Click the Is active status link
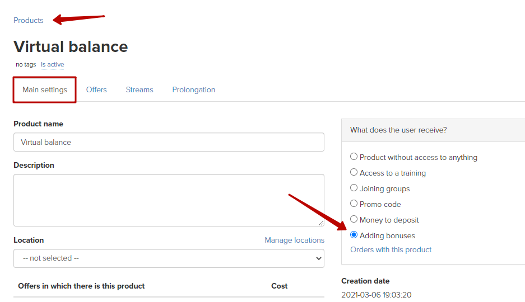 (52, 64)
